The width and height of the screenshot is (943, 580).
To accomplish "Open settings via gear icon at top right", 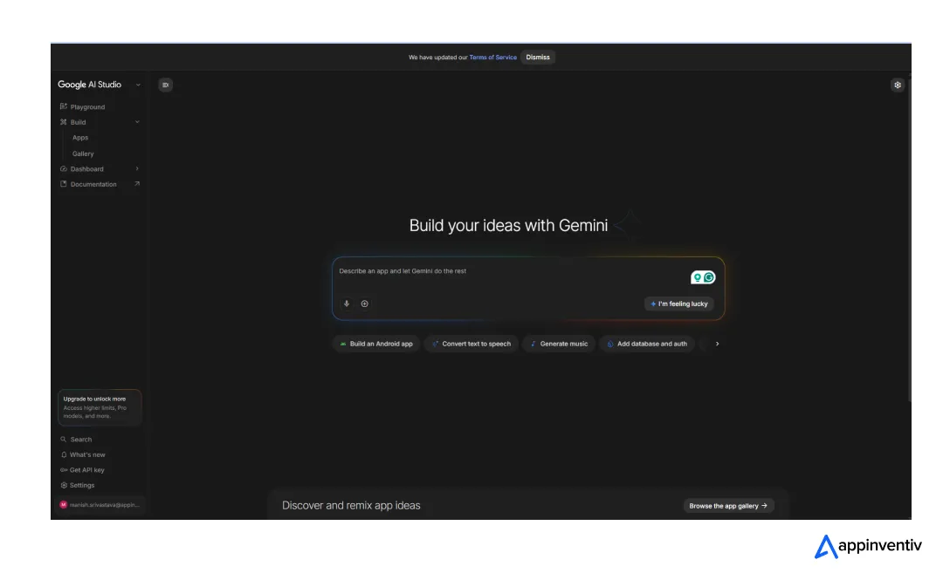I will (898, 85).
